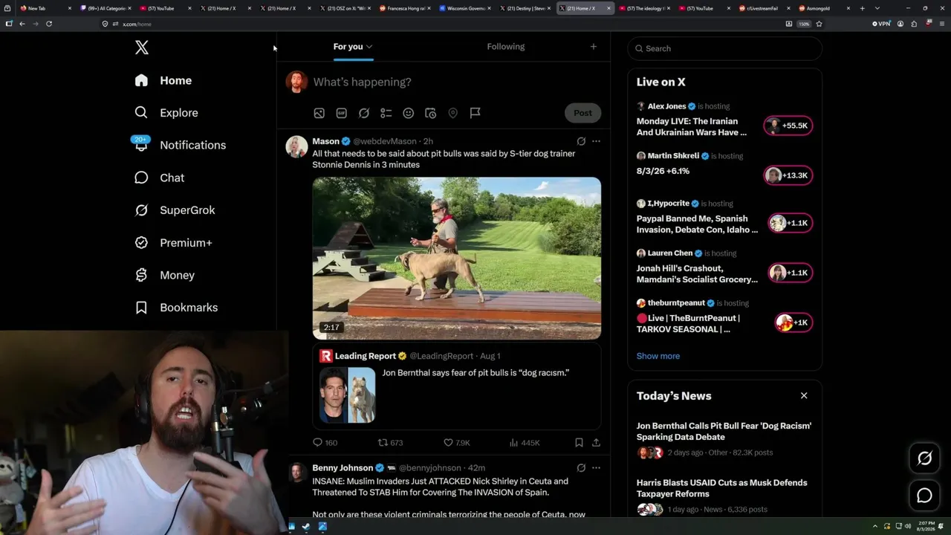The width and height of the screenshot is (951, 535).
Task: Open Bookmarks in the left sidebar
Action: (x=176, y=308)
